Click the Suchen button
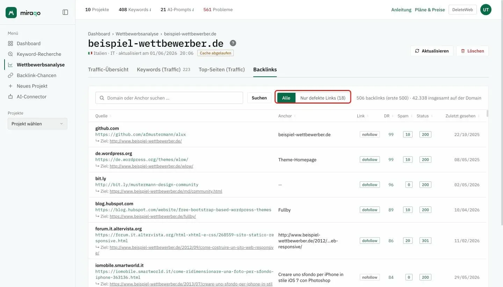Image resolution: width=503 pixels, height=287 pixels. [x=259, y=98]
